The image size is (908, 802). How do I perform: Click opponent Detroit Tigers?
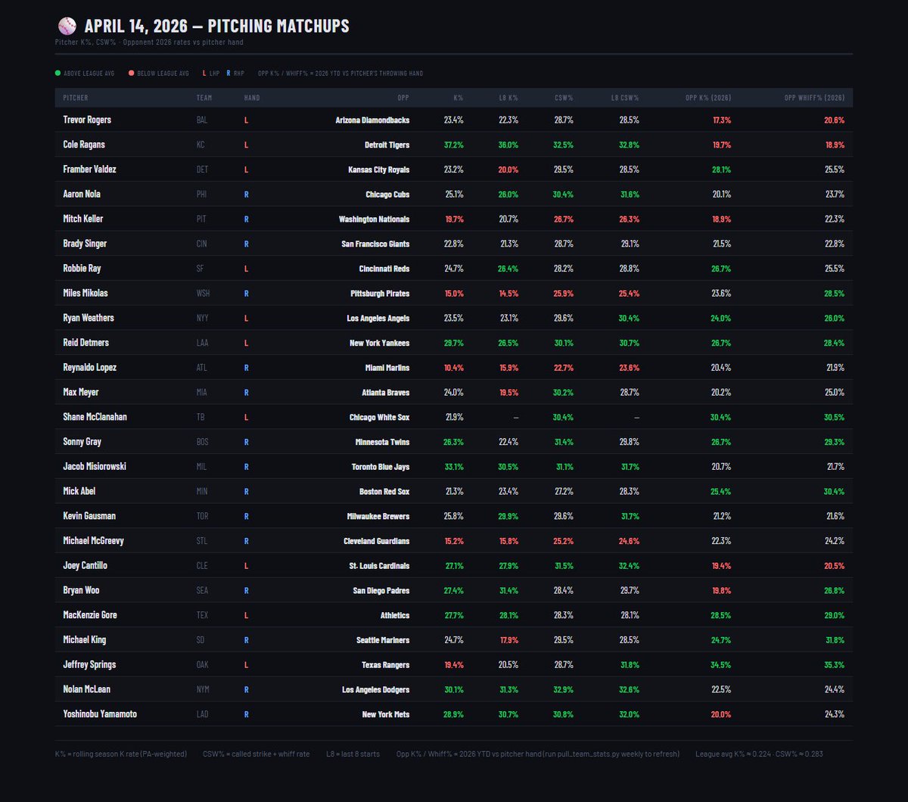coord(387,145)
